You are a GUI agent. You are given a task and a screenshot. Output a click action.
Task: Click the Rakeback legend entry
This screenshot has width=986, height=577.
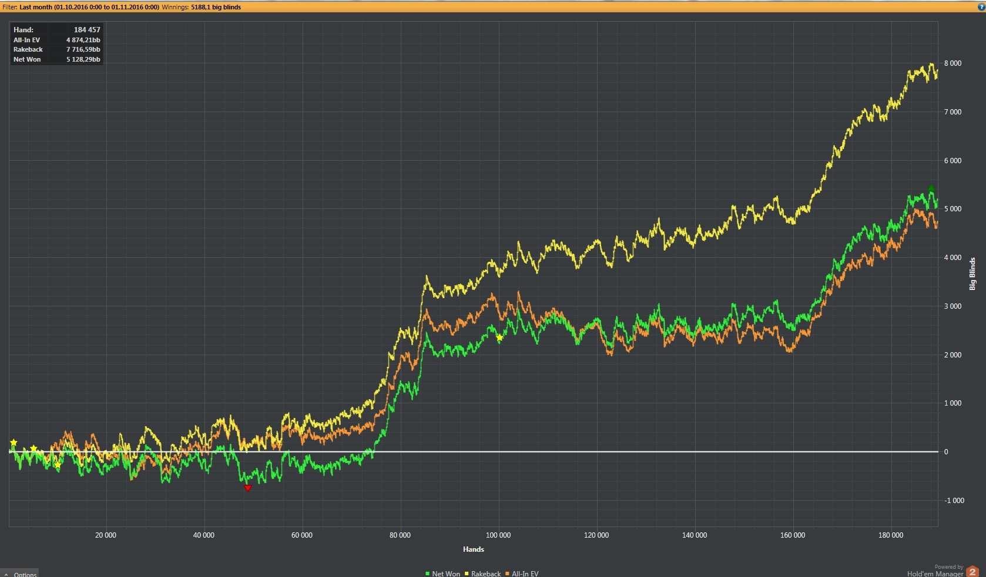click(482, 573)
